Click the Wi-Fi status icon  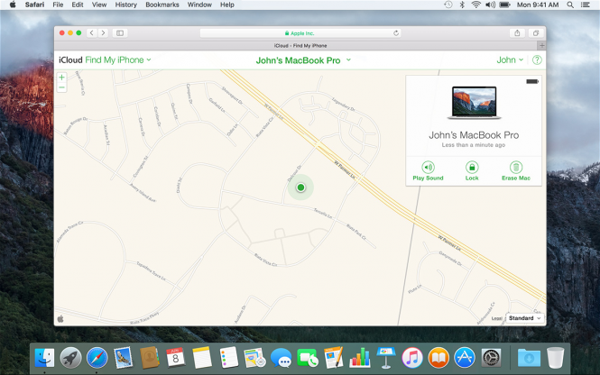(476, 5)
